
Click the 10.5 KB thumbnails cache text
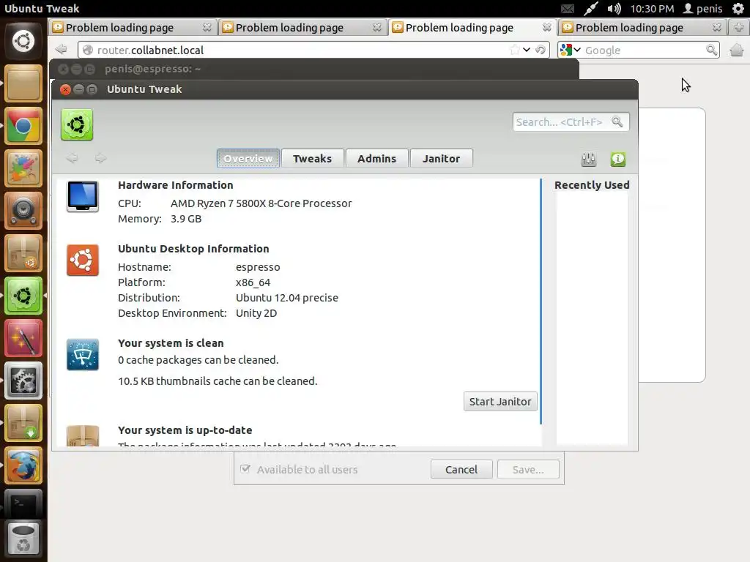coord(218,381)
